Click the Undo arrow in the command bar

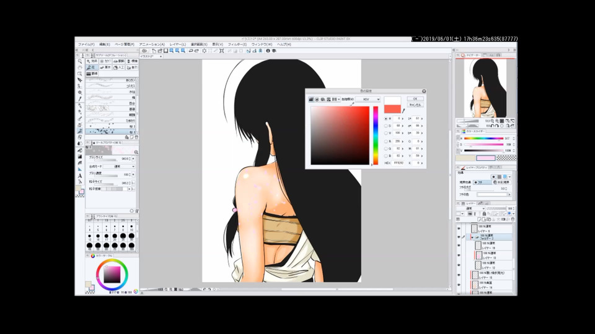point(190,51)
